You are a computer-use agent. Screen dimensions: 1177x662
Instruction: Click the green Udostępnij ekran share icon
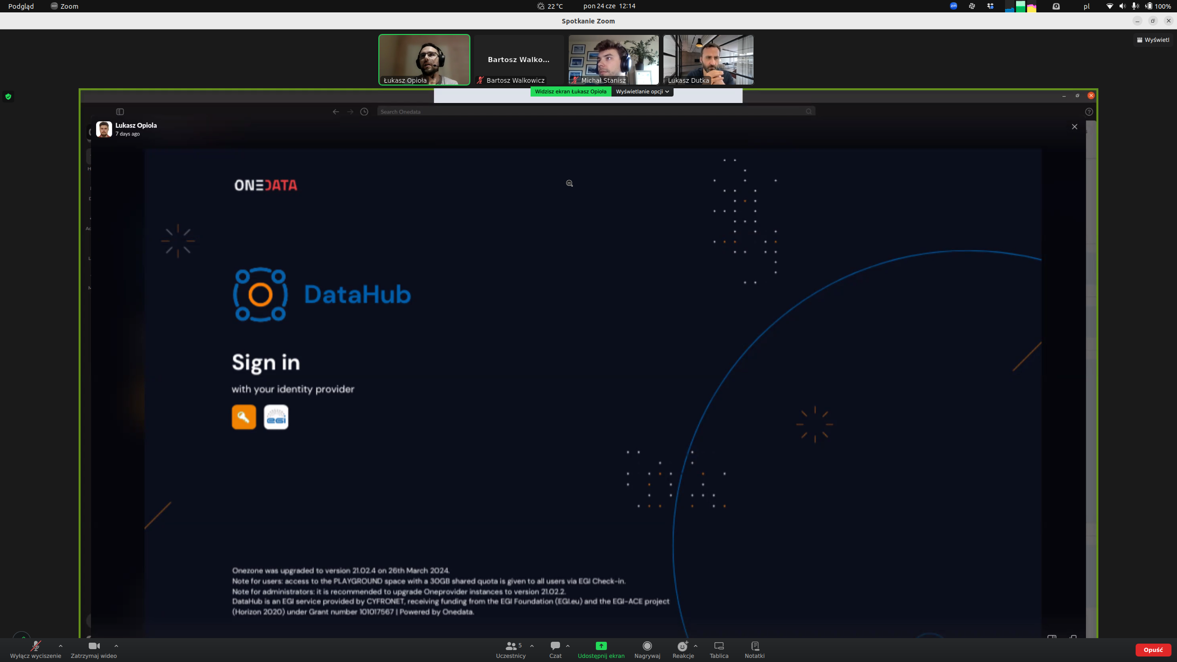point(601,646)
